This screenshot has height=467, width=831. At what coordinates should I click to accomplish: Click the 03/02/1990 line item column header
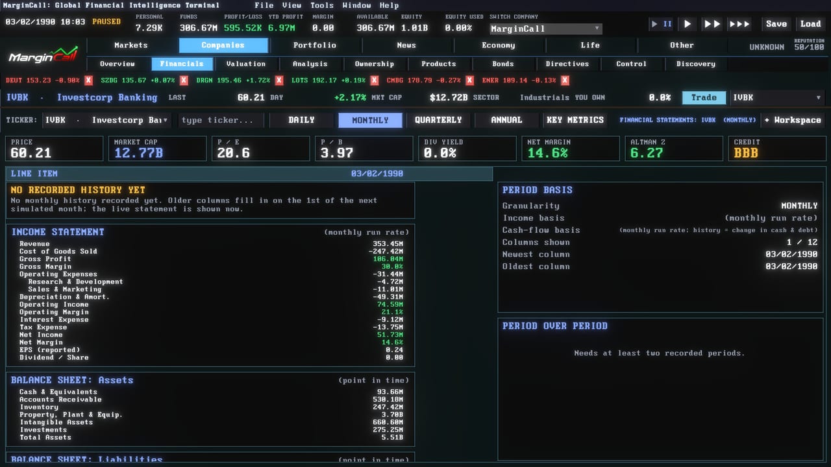(x=377, y=174)
